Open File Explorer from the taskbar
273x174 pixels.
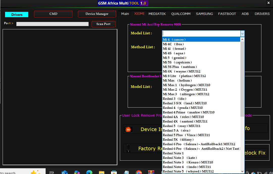click(x=101, y=172)
